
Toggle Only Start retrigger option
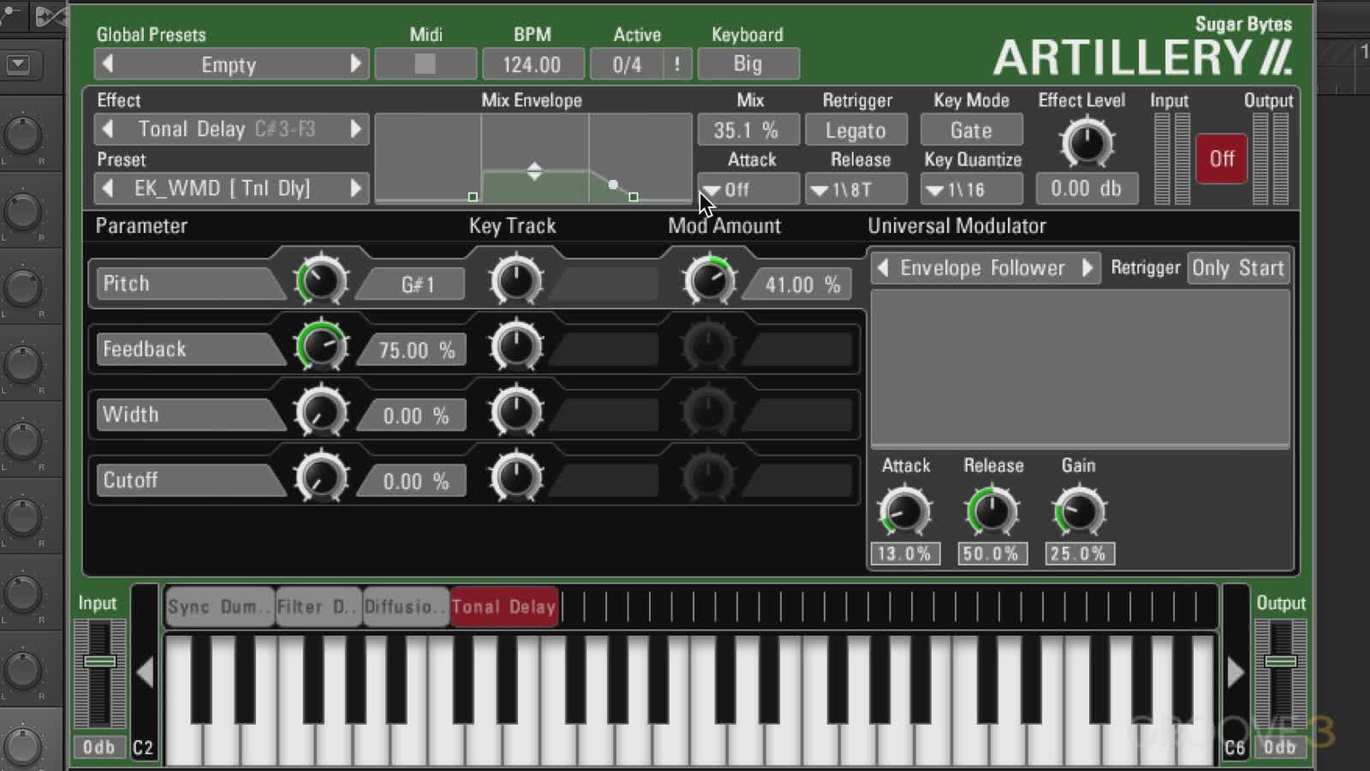(x=1238, y=268)
